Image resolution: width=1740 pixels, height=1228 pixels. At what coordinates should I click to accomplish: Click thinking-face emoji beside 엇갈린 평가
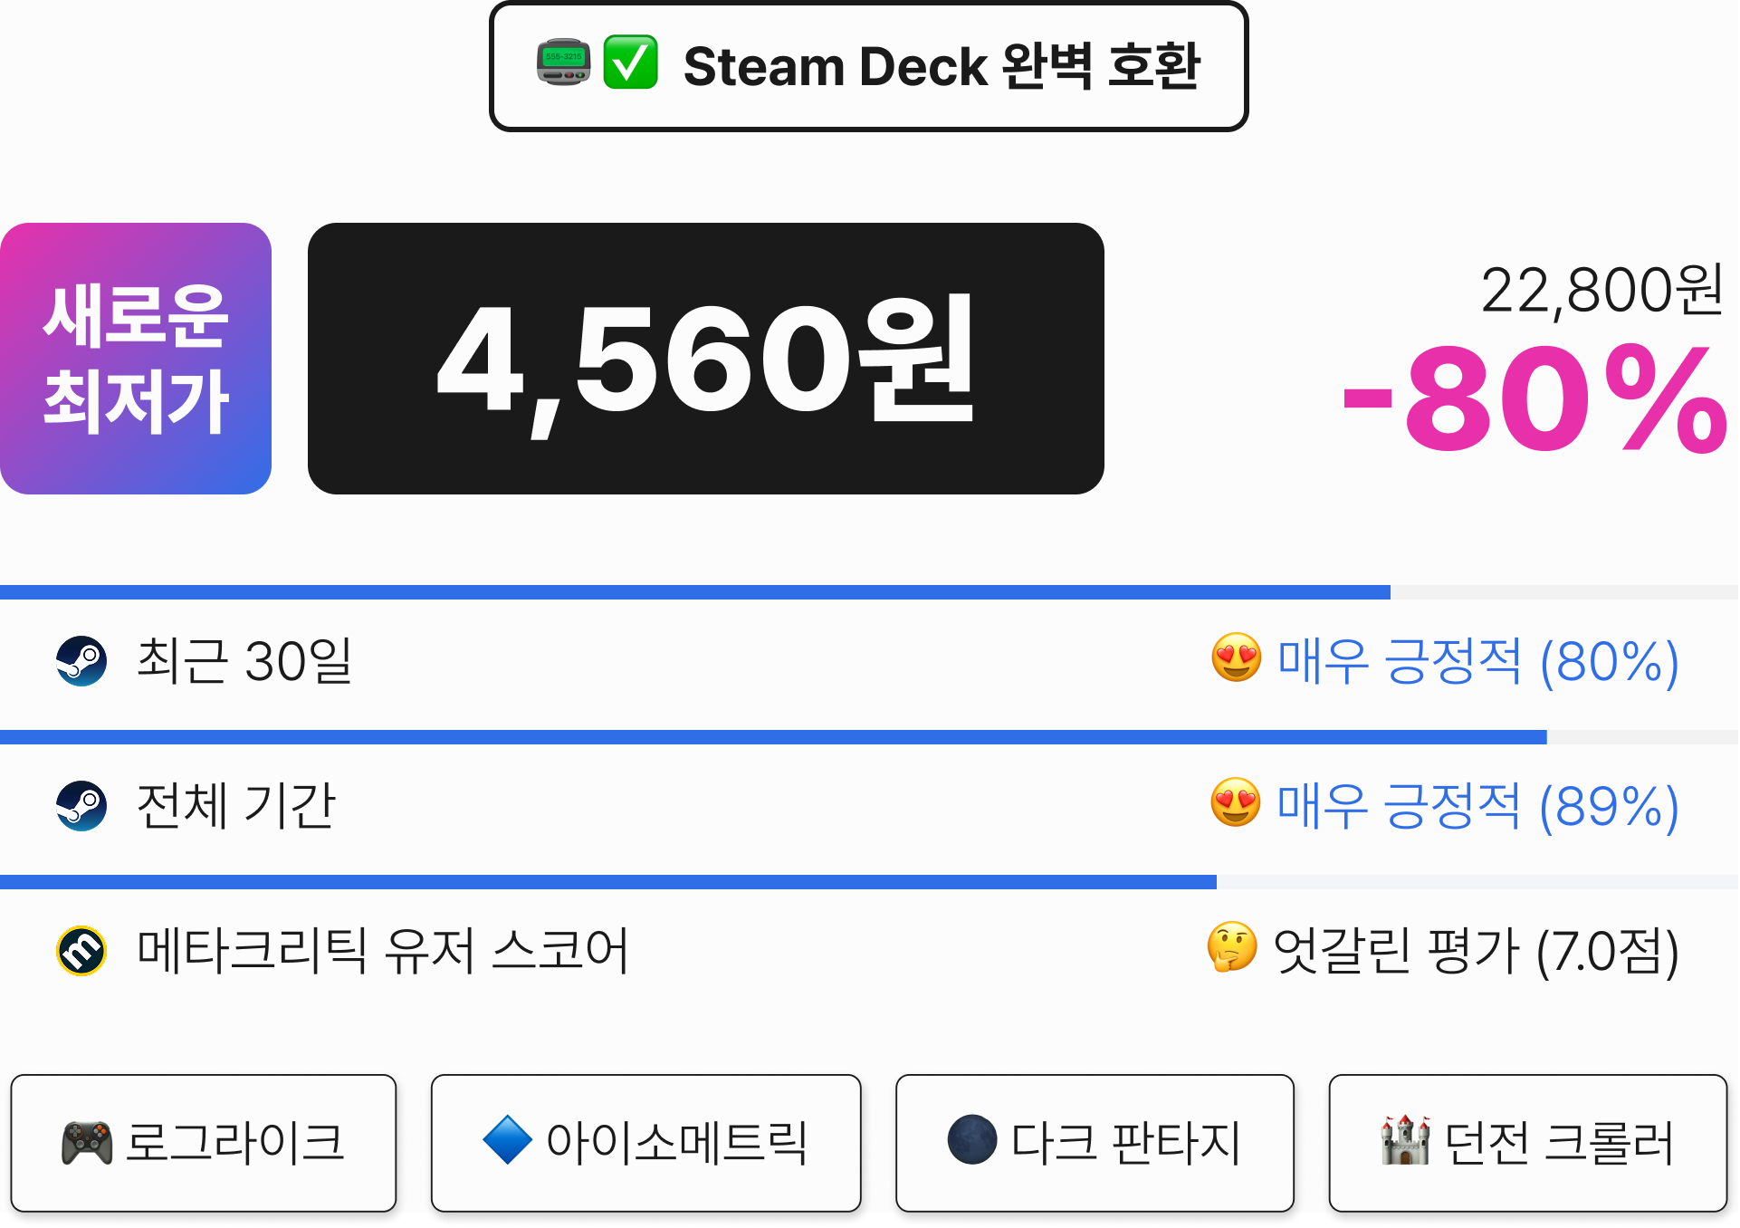1233,947
